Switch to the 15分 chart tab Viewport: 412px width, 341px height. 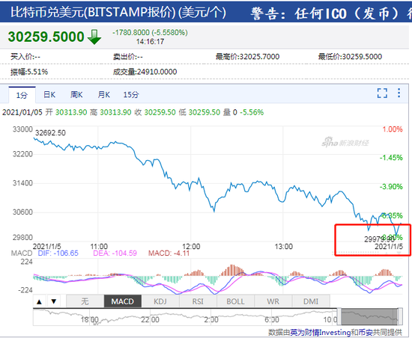pos(131,95)
